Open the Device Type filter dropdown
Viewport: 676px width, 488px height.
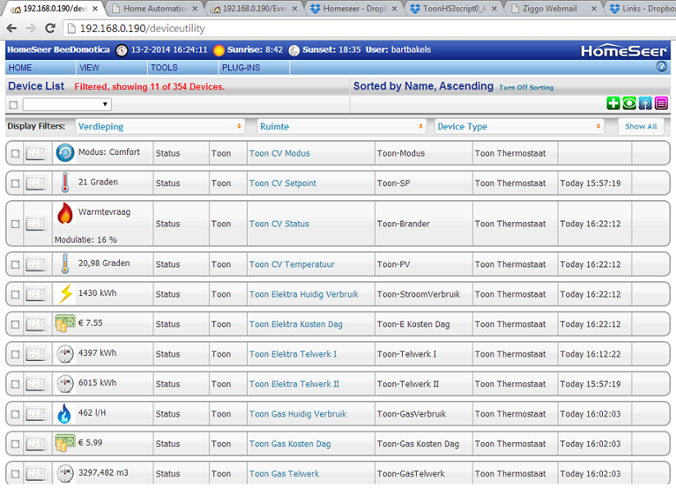(519, 126)
